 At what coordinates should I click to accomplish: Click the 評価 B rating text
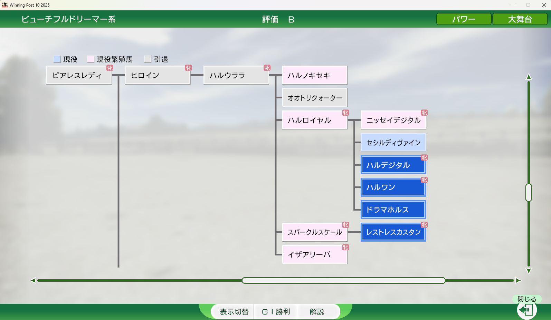pyautogui.click(x=278, y=19)
